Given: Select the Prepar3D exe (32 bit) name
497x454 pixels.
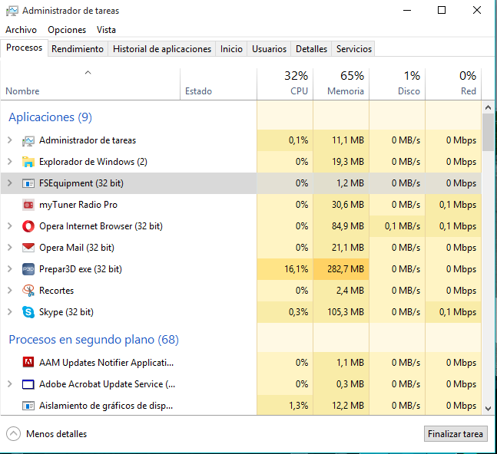Looking at the screenshot, I should click(x=81, y=269).
